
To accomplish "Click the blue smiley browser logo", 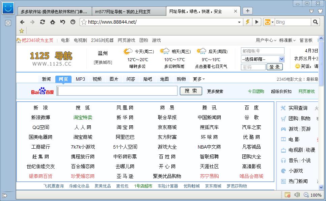I will [x=8, y=8].
